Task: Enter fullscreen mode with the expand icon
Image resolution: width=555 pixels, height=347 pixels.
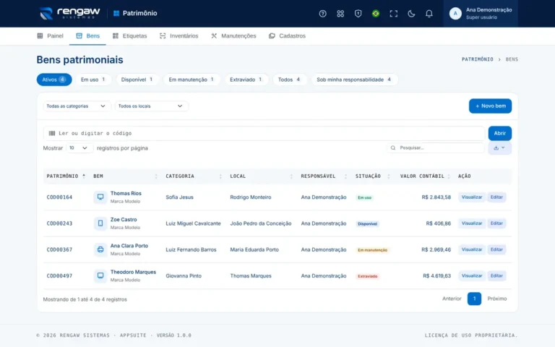Action: coord(393,14)
